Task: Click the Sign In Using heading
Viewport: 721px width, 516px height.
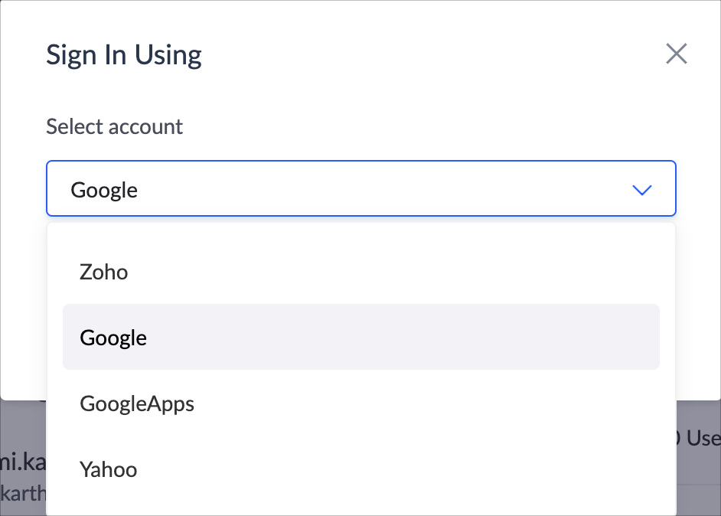Action: coord(124,55)
